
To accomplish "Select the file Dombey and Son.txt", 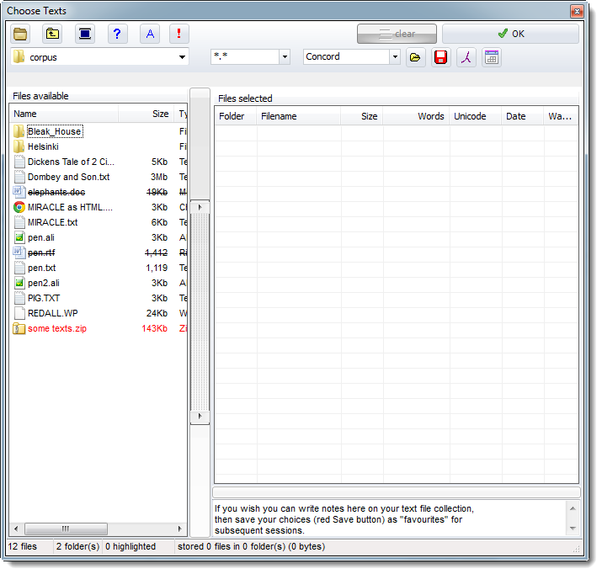I will tap(68, 177).
